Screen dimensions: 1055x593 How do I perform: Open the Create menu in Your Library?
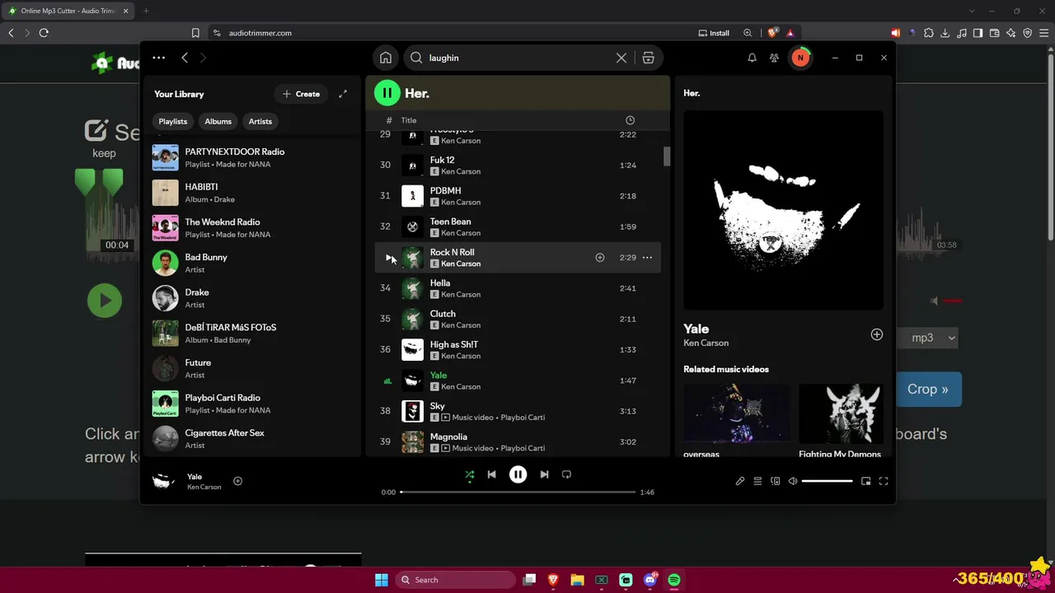301,94
